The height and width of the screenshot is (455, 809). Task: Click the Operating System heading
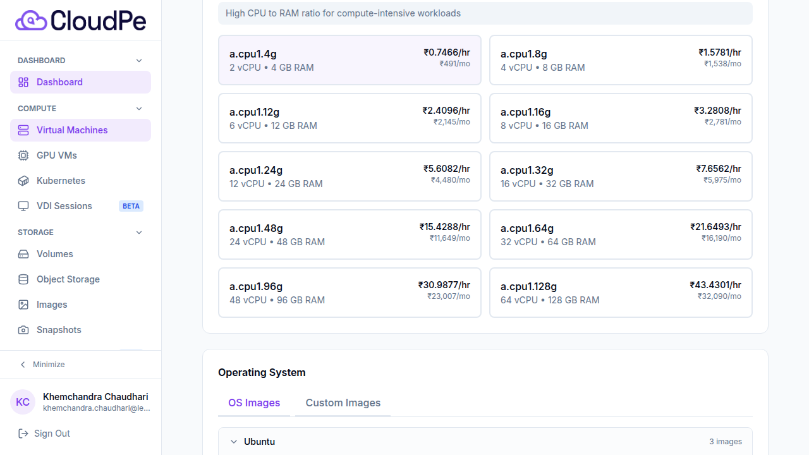point(262,373)
